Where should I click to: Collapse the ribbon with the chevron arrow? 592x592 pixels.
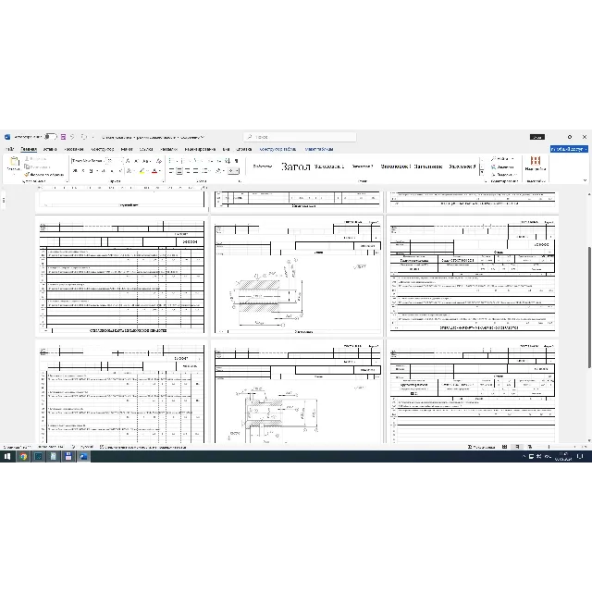(x=585, y=180)
